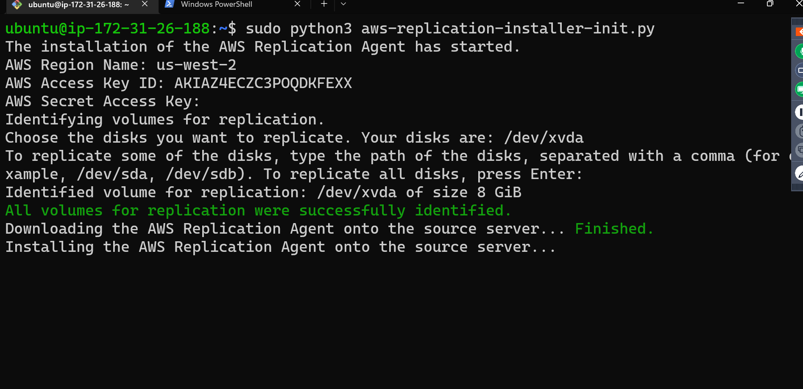The image size is (803, 389).
Task: Click the green 'Finished.' status text
Action: pyautogui.click(x=614, y=229)
